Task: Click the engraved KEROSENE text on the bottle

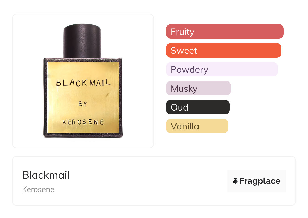Action: pyautogui.click(x=83, y=122)
